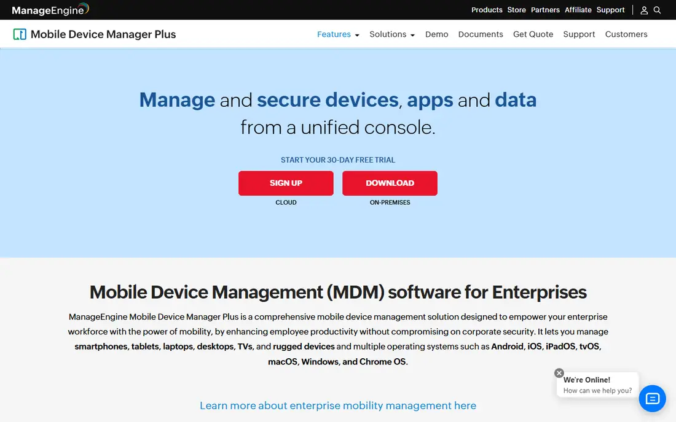
Task: Open the user account icon
Action: pos(643,10)
